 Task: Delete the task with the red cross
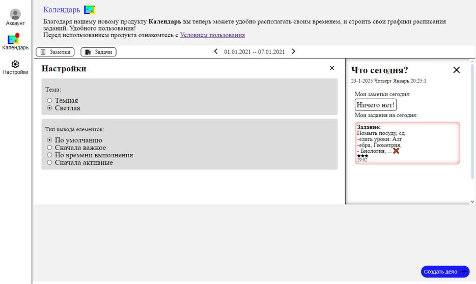(396, 151)
